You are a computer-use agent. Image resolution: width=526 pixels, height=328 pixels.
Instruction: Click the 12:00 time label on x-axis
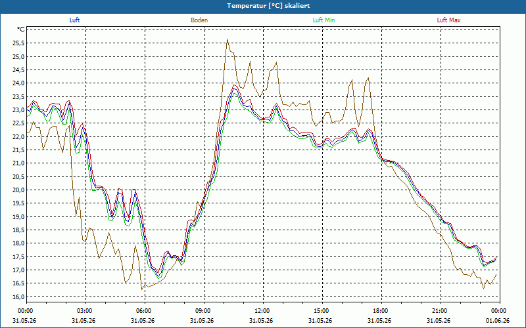(x=262, y=311)
